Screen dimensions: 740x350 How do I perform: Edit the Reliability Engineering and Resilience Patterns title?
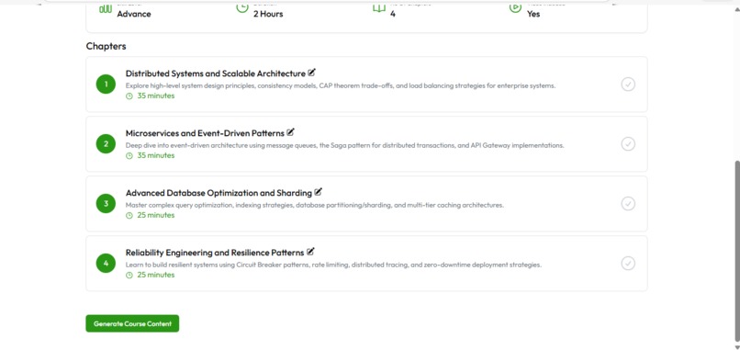pos(310,252)
